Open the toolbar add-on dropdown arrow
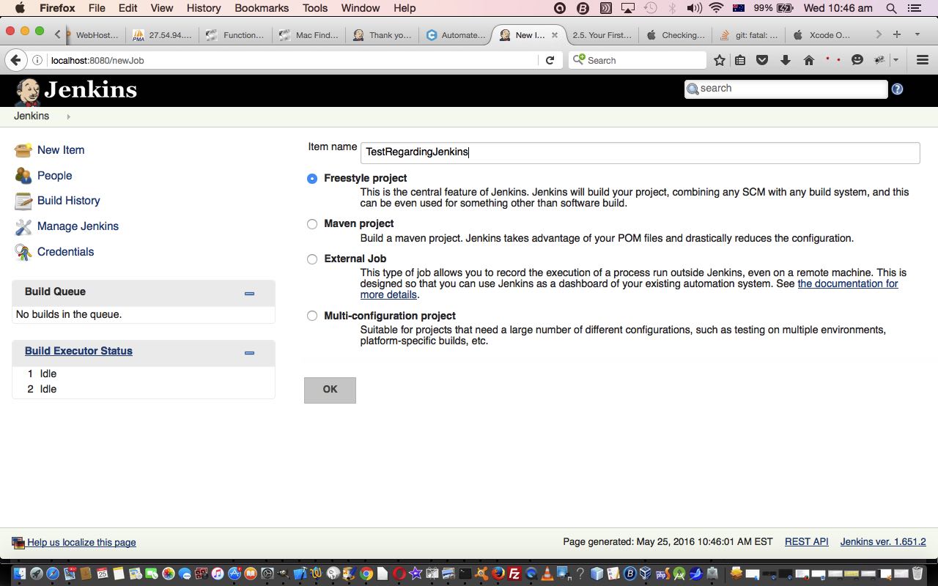938x586 pixels. pyautogui.click(x=895, y=60)
